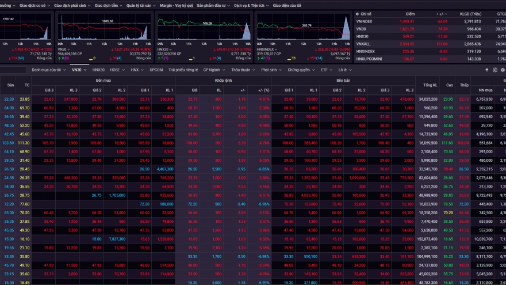This screenshot has height=285, width=506.
Task: Open Quản lý tài sản menu
Action: pyautogui.click(x=139, y=5)
